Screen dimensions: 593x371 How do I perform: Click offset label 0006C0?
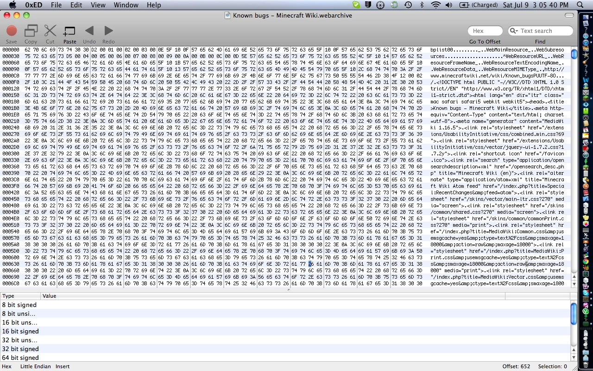[x=11, y=283]
